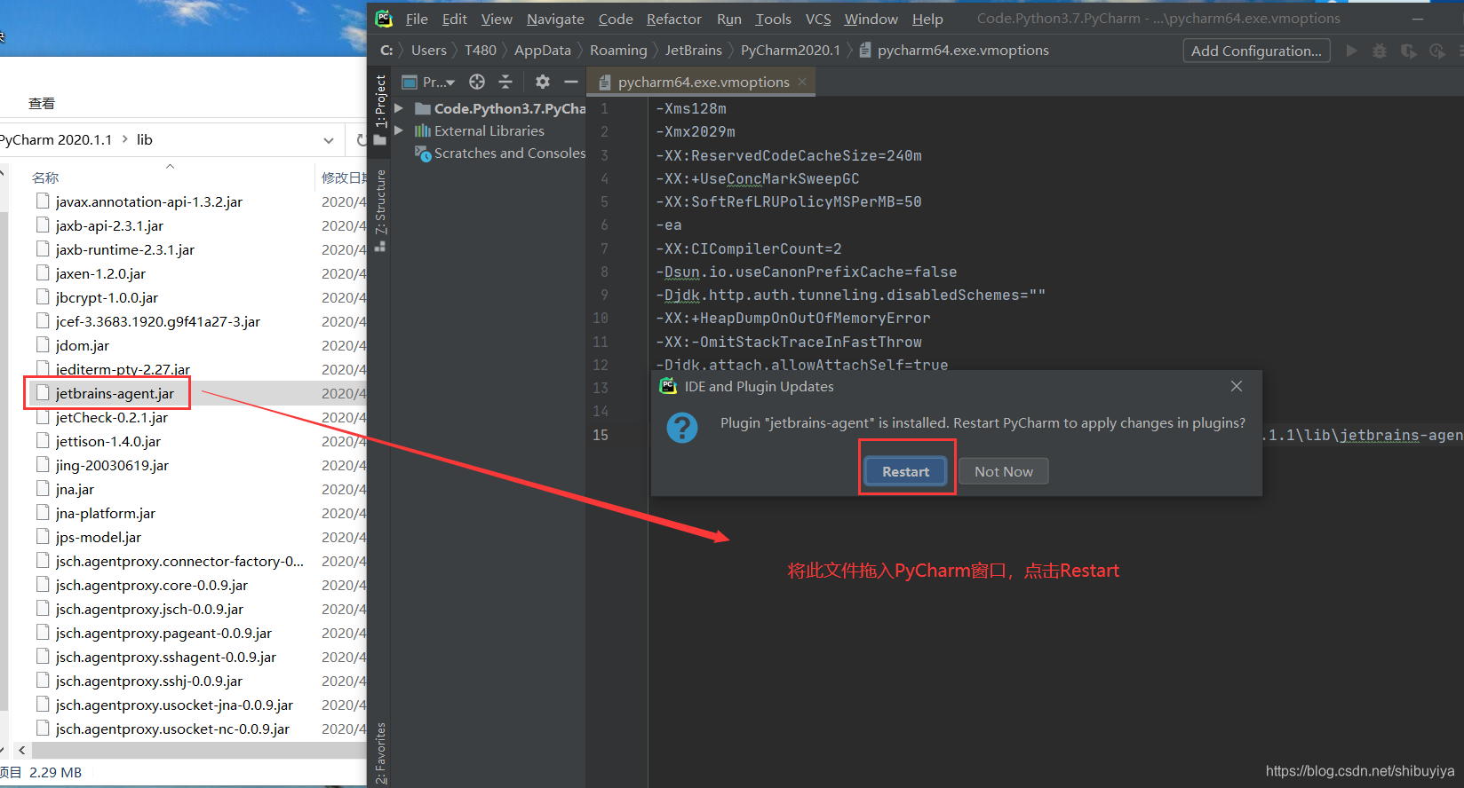Open the Code menu
This screenshot has width=1464, height=788.
pos(616,19)
